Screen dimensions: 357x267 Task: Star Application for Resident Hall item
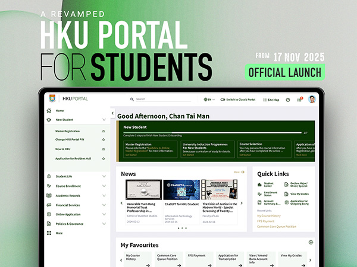(x=104, y=158)
